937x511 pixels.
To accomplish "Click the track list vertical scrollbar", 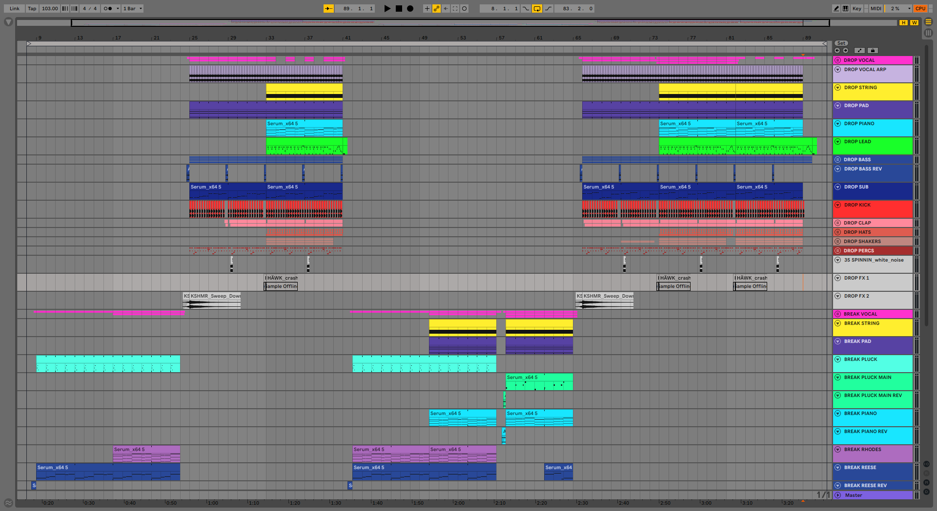I will [927, 185].
